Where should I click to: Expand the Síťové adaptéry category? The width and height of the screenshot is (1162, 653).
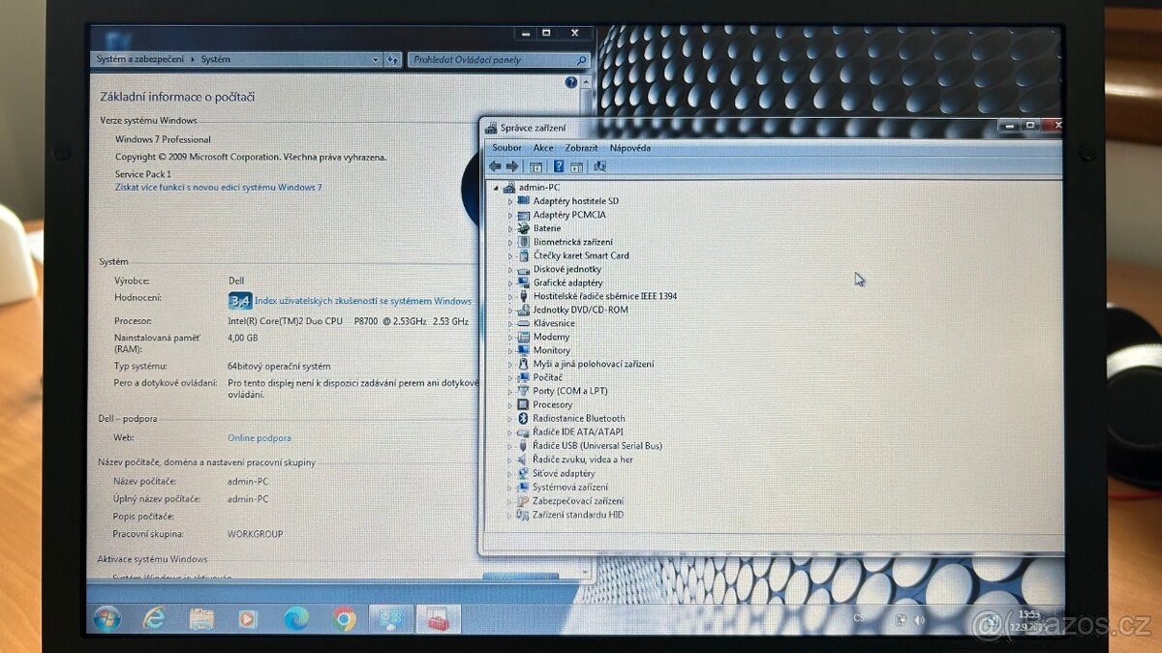[510, 474]
